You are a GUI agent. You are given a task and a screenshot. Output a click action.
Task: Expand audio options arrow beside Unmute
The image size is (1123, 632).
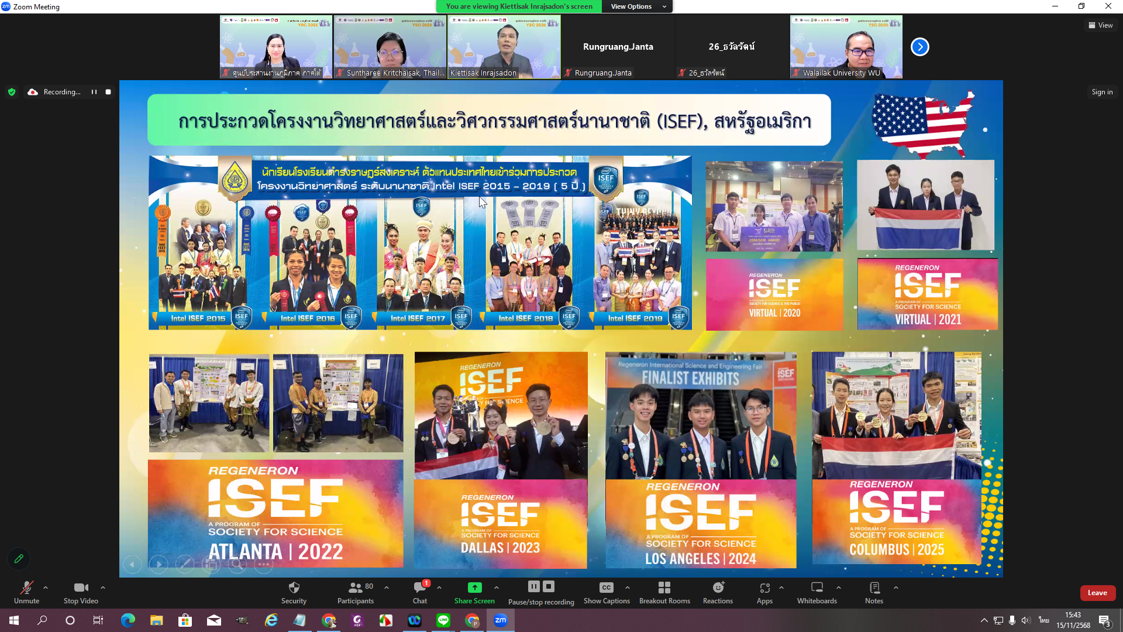(46, 588)
